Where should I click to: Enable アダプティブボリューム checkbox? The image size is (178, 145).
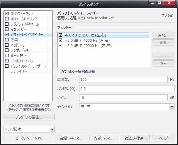(7, 24)
